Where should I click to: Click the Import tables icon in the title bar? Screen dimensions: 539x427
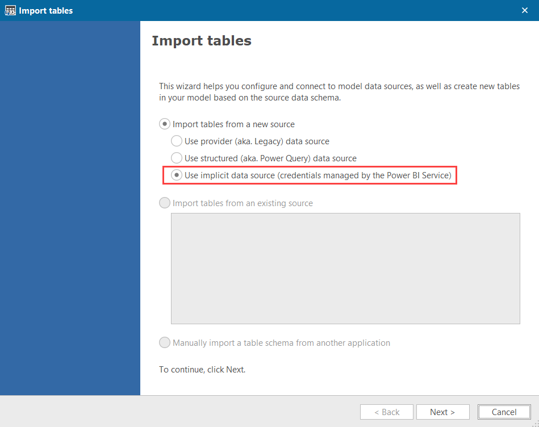point(10,10)
